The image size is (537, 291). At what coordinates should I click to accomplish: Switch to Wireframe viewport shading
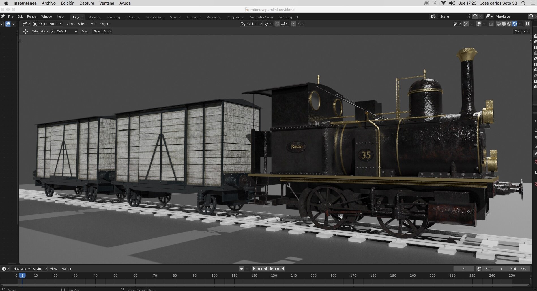499,24
